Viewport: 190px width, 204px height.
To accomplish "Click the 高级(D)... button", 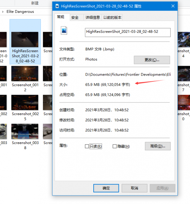I will tap(158, 146).
